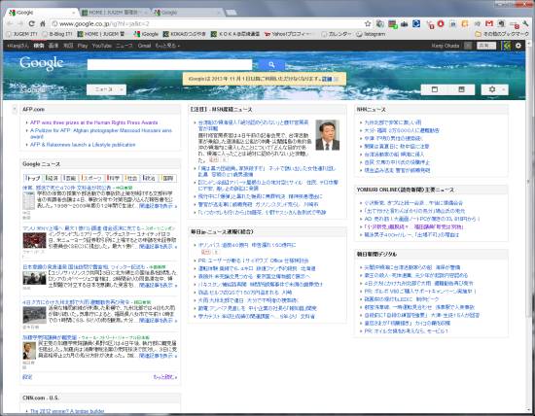Image resolution: width=535 pixels, height=416 pixels.
Task: Open a new browser tab
Action: [x=231, y=13]
